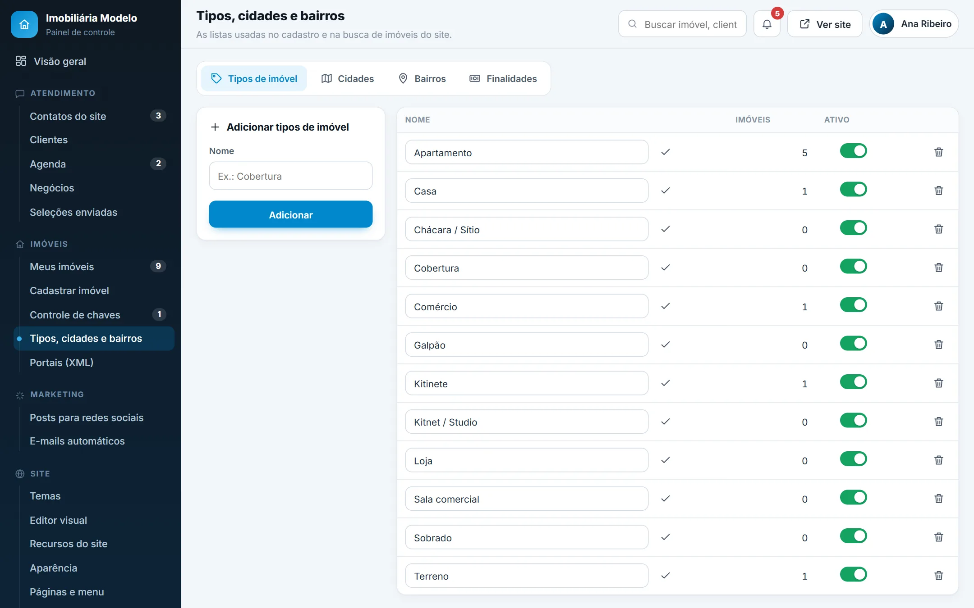
Task: Turn off Galpão active toggle
Action: click(853, 343)
